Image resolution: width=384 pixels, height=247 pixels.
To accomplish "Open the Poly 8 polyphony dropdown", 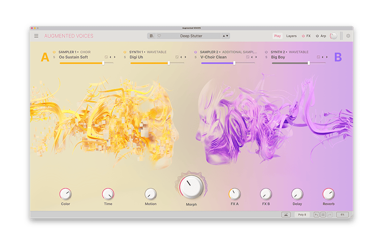I will [x=302, y=215].
